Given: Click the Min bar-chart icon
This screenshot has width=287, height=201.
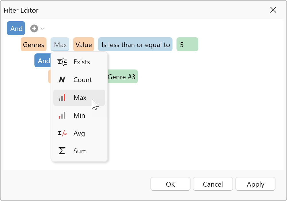Looking at the screenshot, I should [61, 115].
